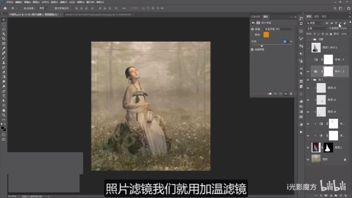Image resolution: width=352 pixels, height=198 pixels.
Task: Open layer filter type dropdown
Action: coord(314,23)
